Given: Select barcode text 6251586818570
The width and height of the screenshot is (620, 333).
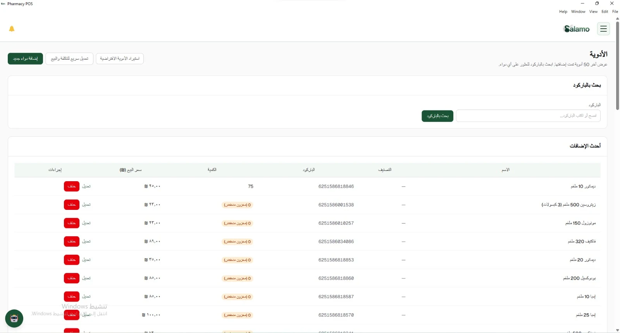Looking at the screenshot, I should click(x=336, y=315).
